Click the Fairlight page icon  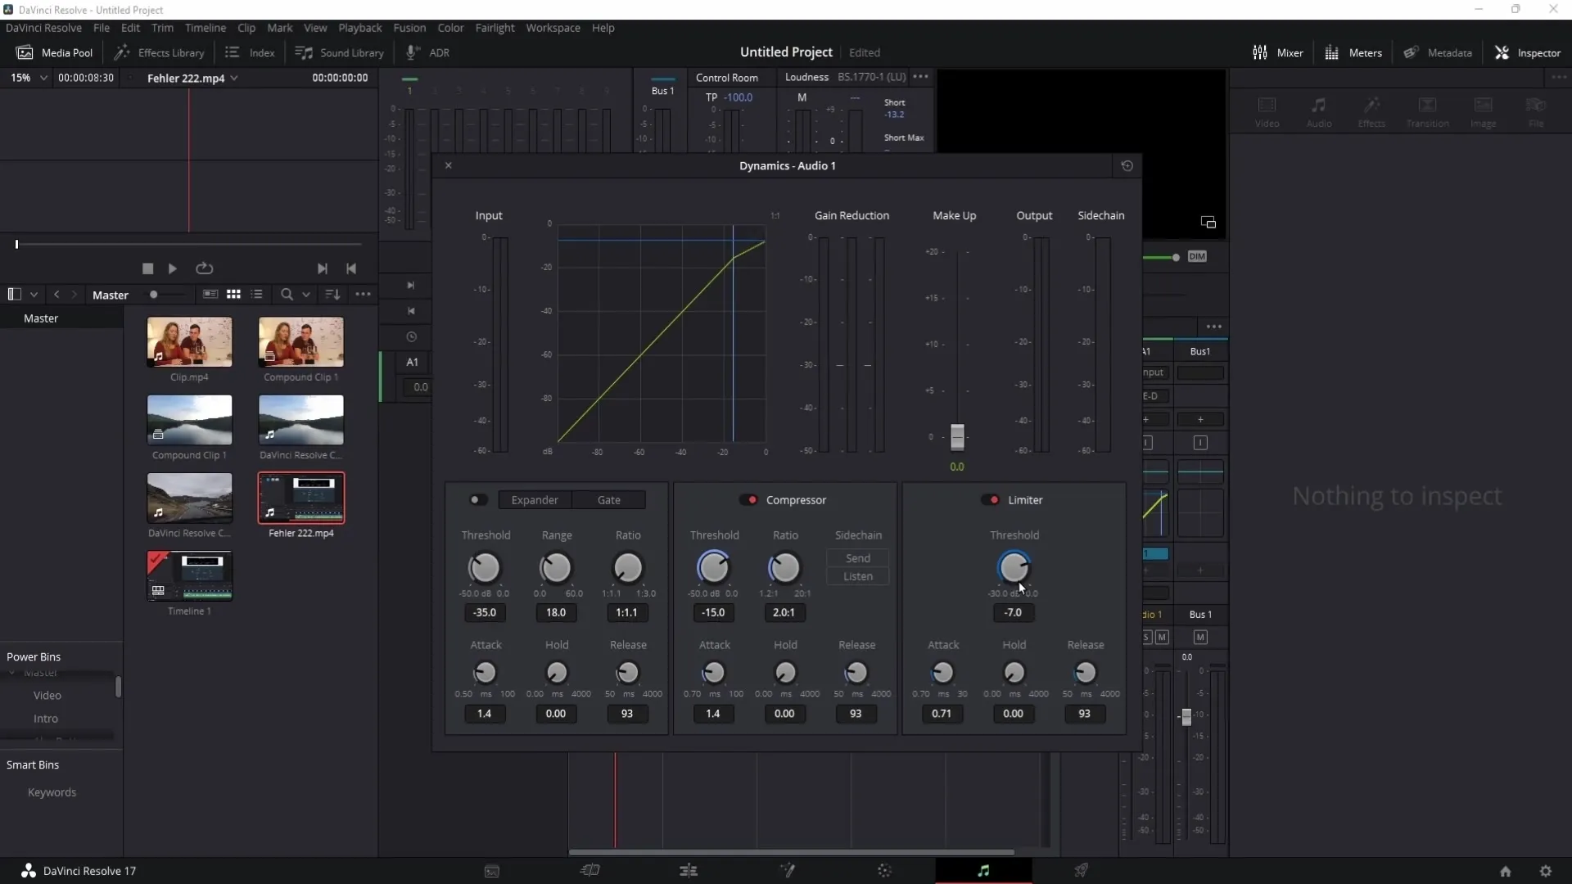[982, 870]
